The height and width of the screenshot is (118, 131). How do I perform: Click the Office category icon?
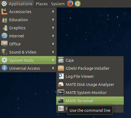tap(4, 44)
